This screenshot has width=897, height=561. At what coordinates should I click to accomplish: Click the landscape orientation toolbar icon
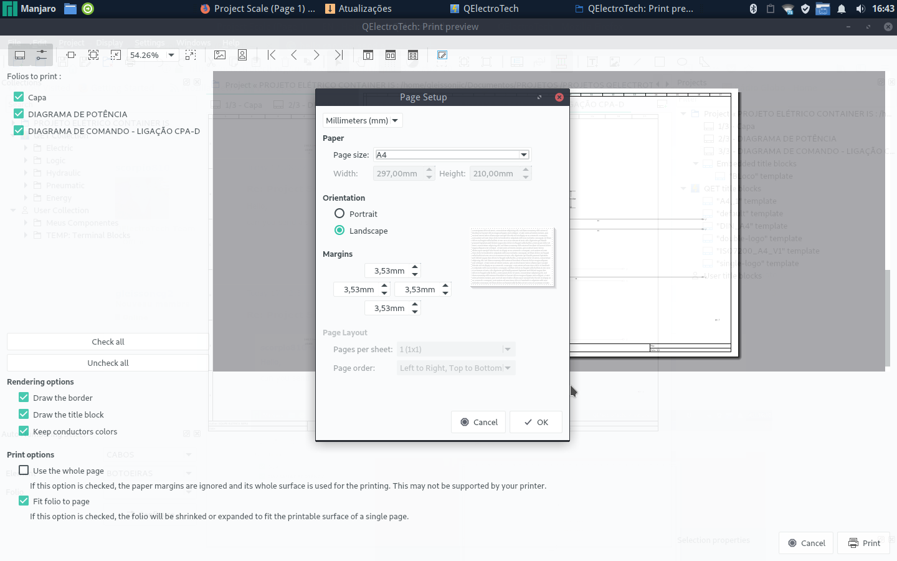220,55
